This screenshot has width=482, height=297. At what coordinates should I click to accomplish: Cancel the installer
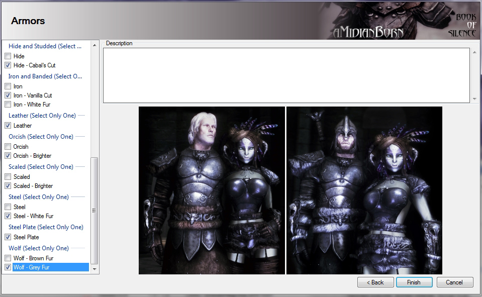455,282
